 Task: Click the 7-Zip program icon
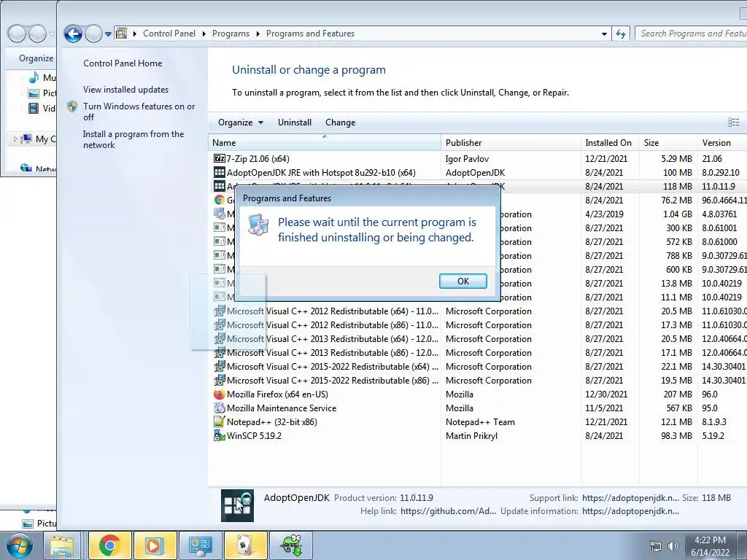click(x=219, y=158)
